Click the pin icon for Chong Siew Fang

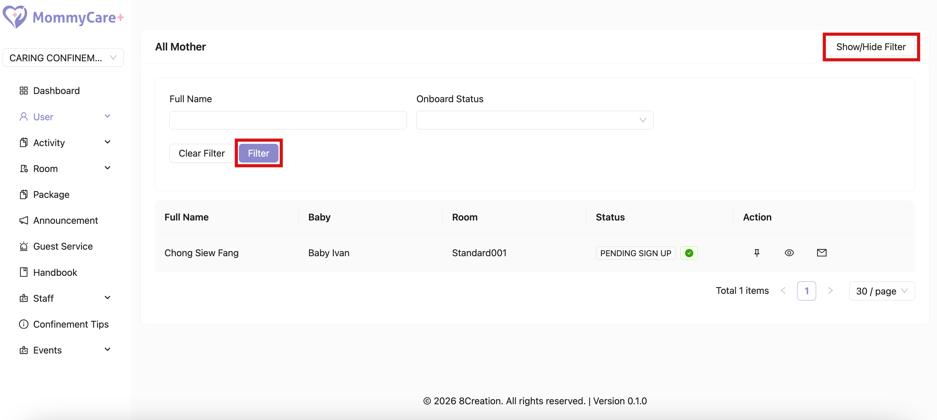click(756, 253)
